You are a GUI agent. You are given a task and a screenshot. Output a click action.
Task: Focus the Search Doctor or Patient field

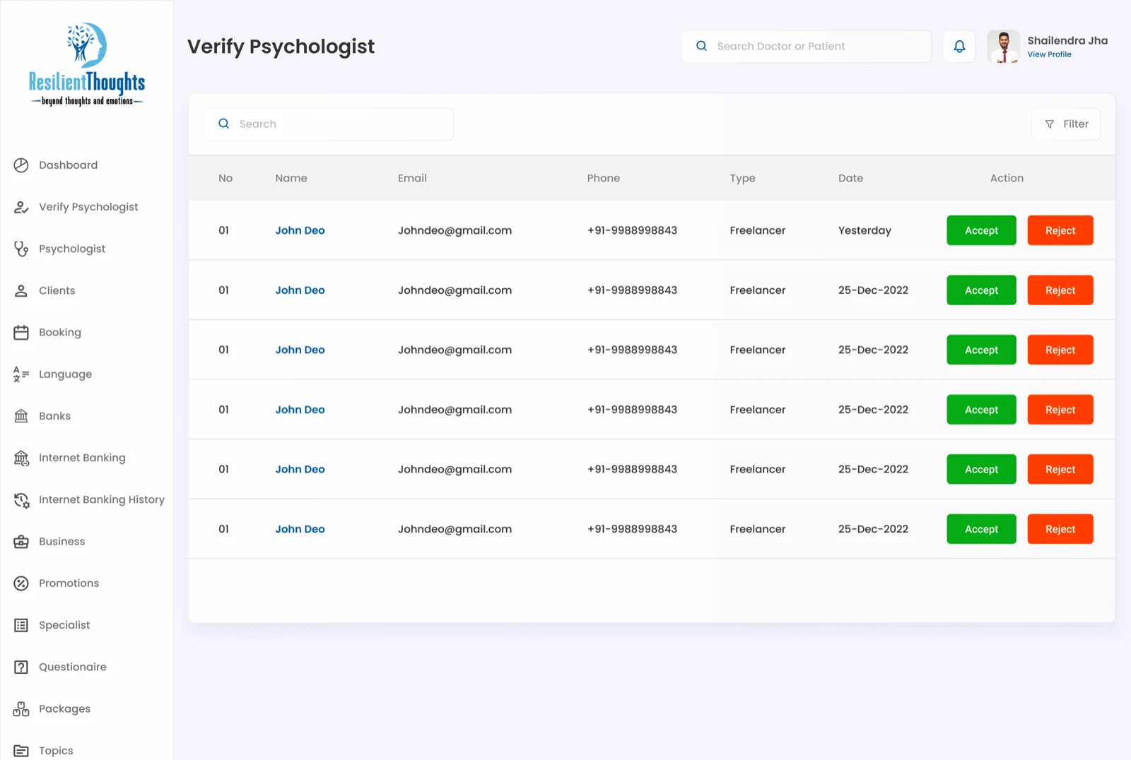(807, 47)
